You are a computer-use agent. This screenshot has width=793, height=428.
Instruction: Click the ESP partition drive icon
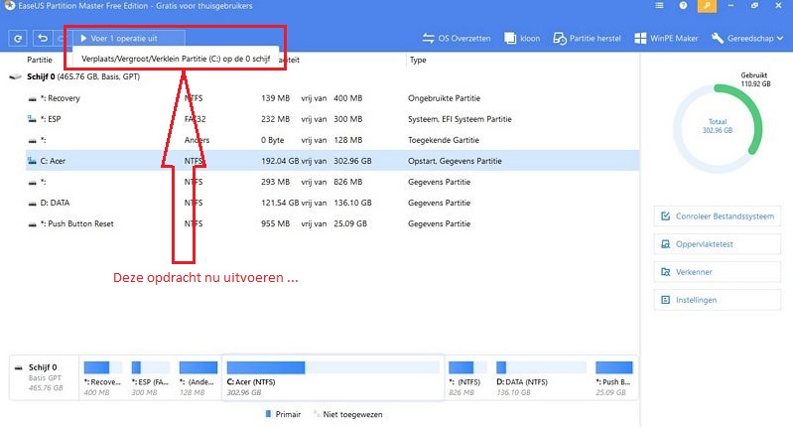pos(32,119)
